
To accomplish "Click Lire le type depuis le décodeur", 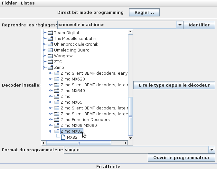I will (174, 85).
